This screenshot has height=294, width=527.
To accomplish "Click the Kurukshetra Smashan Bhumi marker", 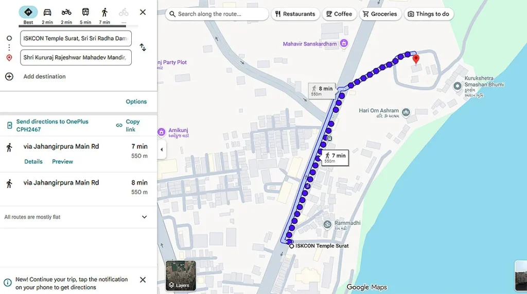I will coord(457,86).
